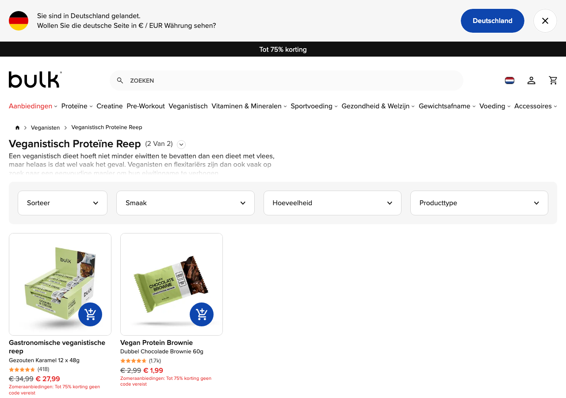Open the Sportvoeding menu
Viewport: 566px width, 398px height.
point(314,106)
